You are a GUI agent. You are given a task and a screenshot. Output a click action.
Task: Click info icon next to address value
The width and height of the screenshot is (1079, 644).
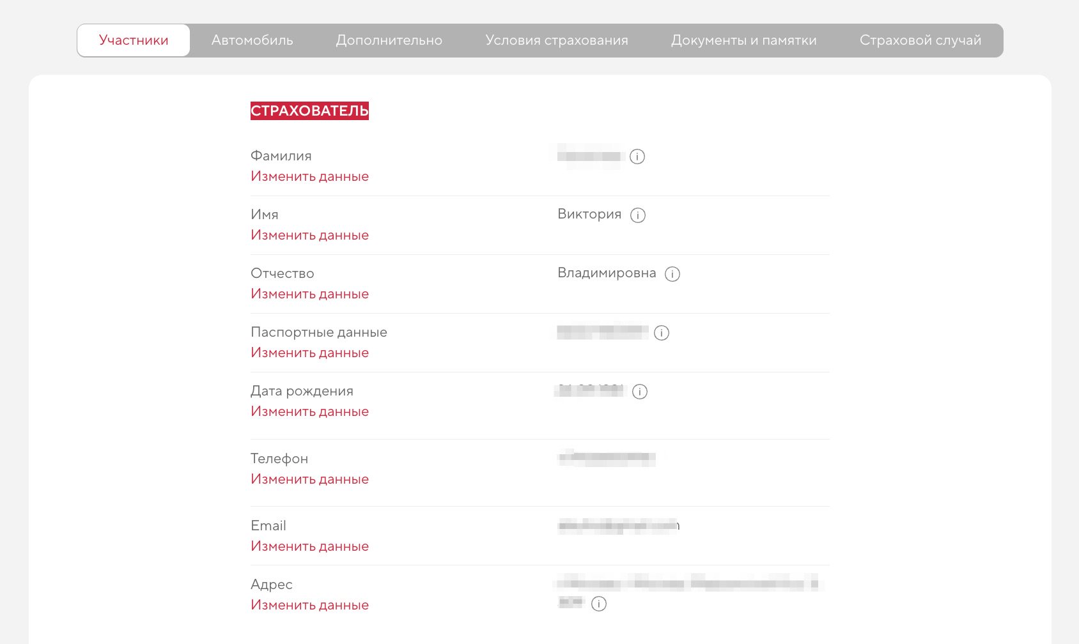[x=599, y=604]
